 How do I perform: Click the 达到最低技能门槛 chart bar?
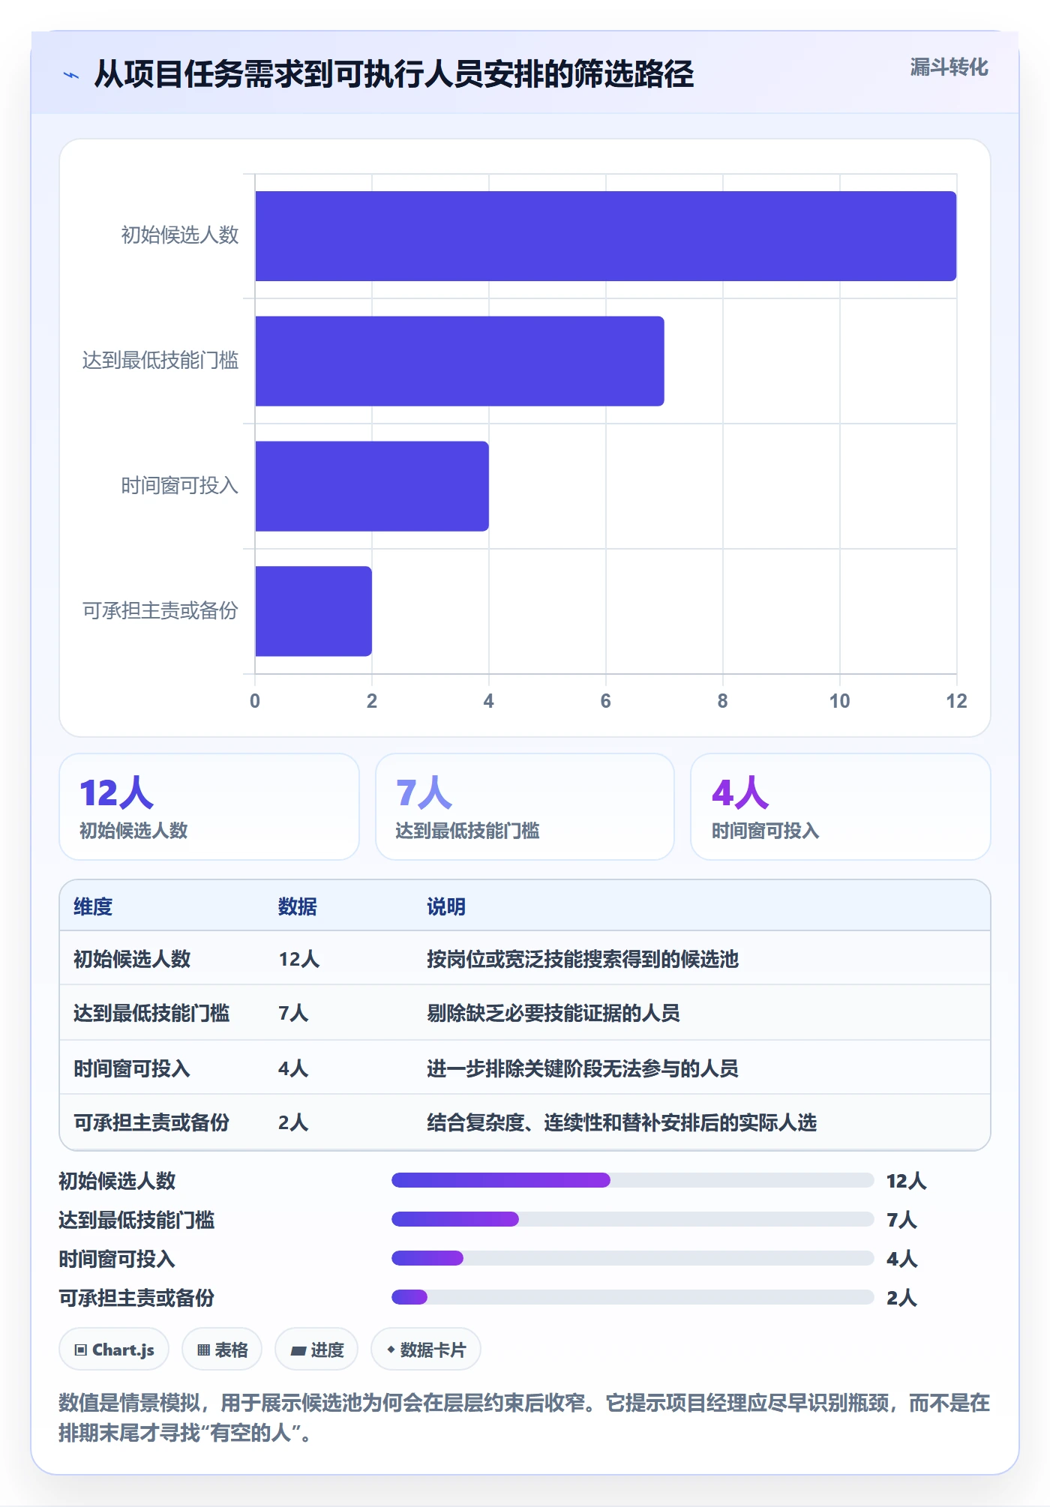[460, 361]
